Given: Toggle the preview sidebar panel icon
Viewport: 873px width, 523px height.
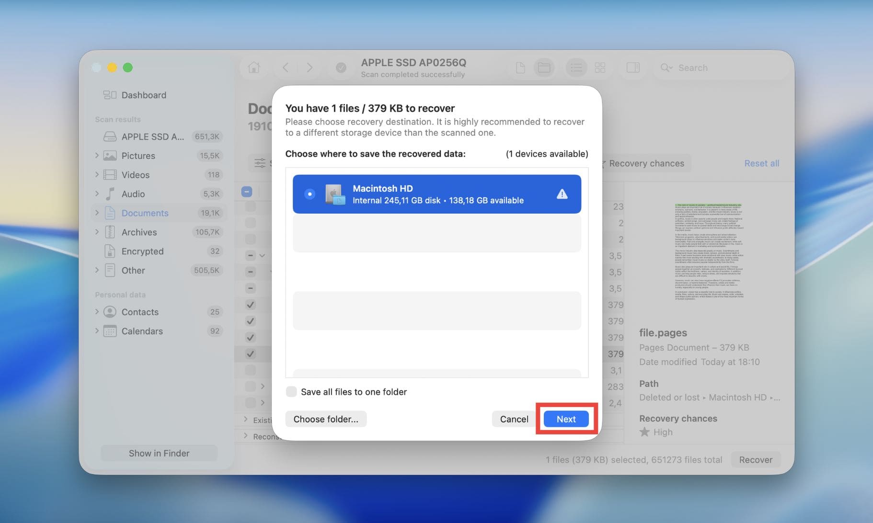Looking at the screenshot, I should tap(633, 68).
